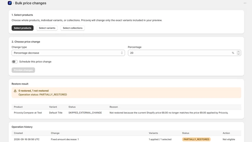The height and width of the screenshot is (142, 252).
Task: Click the Operation history heading
Action: tap(22, 127)
